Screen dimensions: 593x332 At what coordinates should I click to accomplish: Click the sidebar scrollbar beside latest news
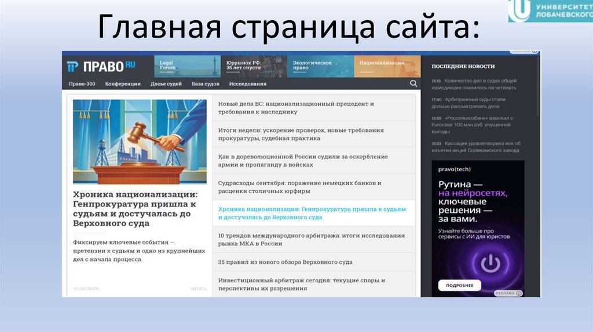[x=538, y=87]
